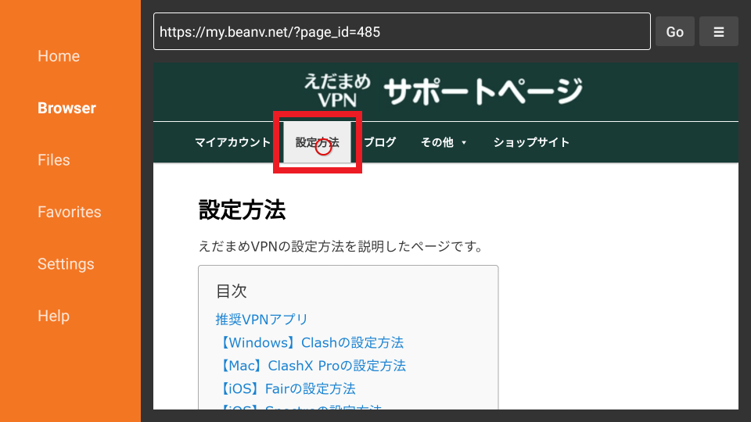This screenshot has height=422, width=751.
Task: Open Favorites in the sidebar
Action: 70,212
